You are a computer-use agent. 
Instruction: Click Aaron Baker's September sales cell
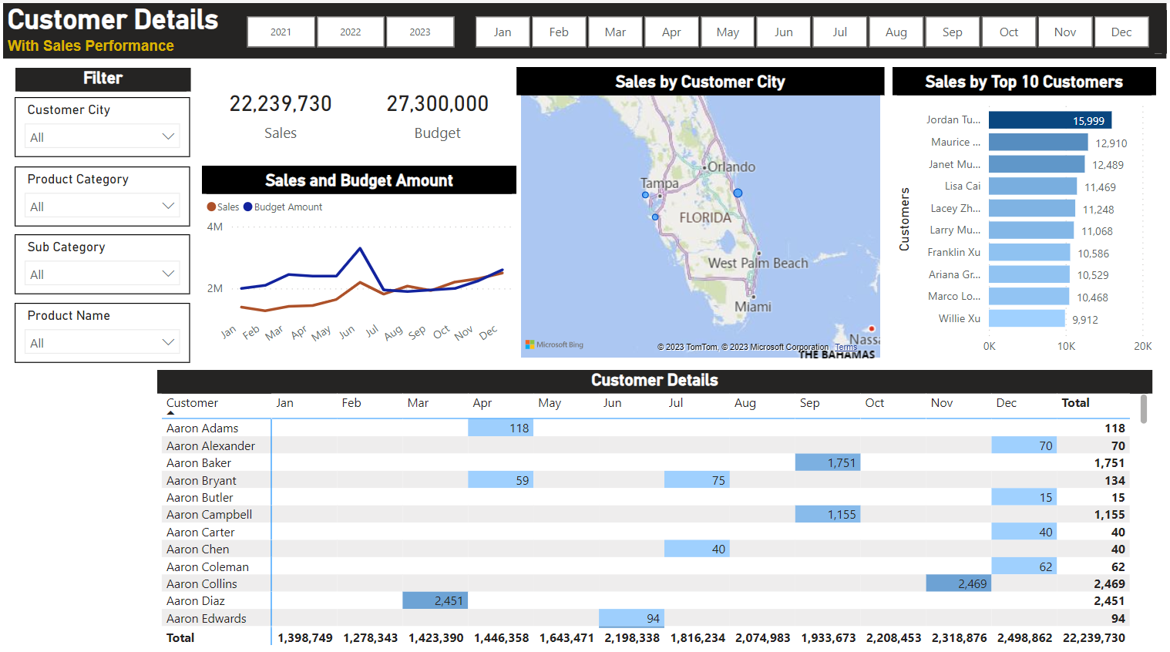click(x=827, y=462)
